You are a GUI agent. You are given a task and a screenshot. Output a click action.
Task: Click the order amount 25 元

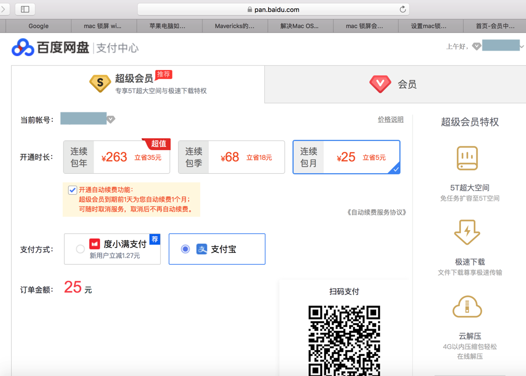[x=78, y=288]
